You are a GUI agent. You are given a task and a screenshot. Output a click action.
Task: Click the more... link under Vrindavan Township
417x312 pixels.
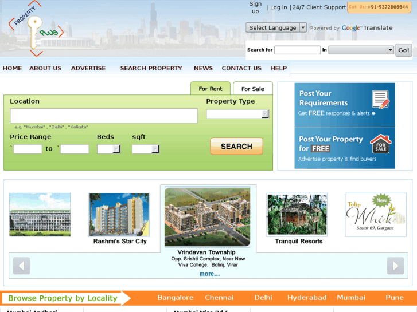209,274
